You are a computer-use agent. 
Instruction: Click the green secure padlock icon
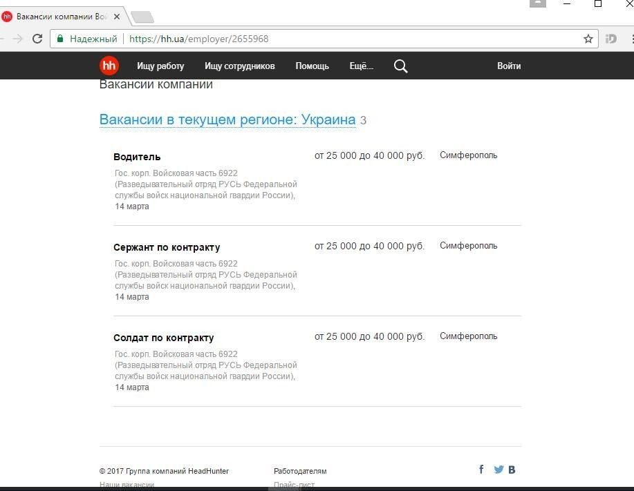click(x=60, y=39)
